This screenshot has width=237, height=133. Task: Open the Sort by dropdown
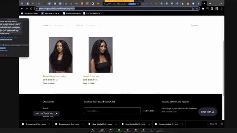[x=92, y=25]
